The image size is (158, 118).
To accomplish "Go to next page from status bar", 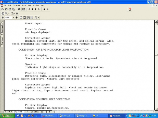I will (x=25, y=112).
